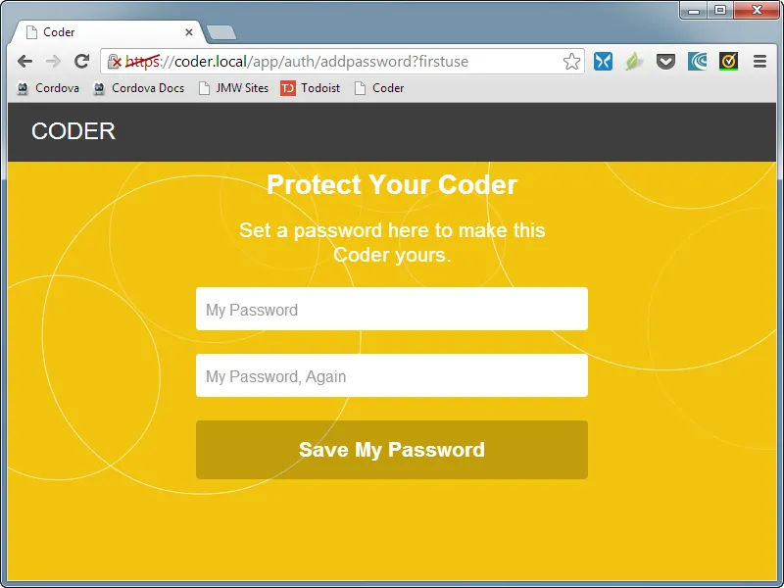The image size is (784, 588).
Task: Click the Save My Password button
Action: 392,450
